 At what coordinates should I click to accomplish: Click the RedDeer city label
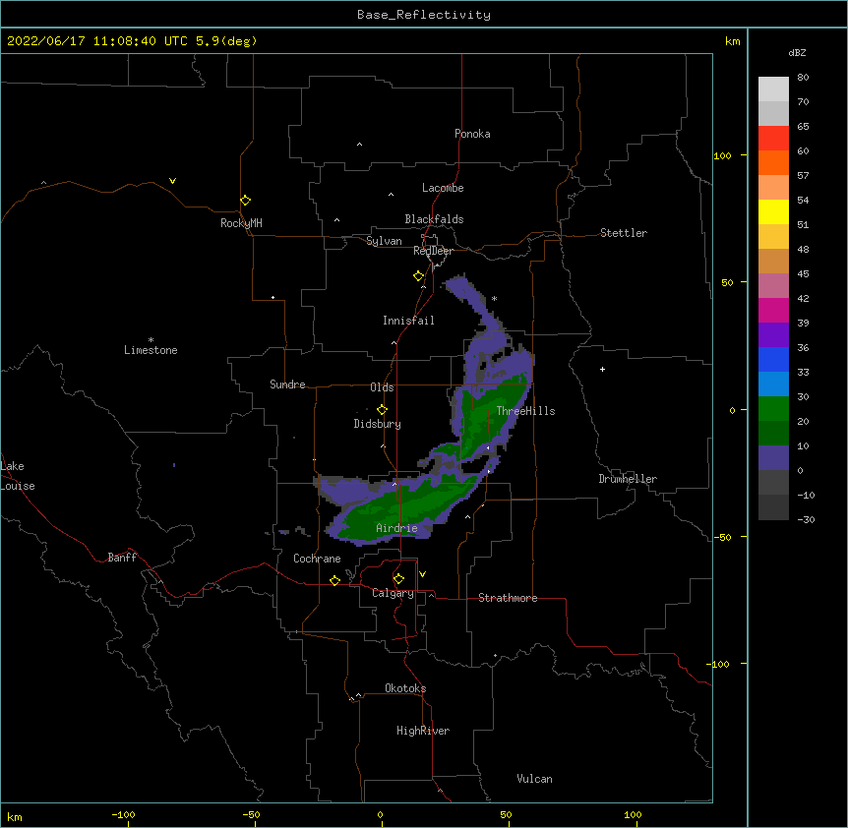tap(433, 251)
